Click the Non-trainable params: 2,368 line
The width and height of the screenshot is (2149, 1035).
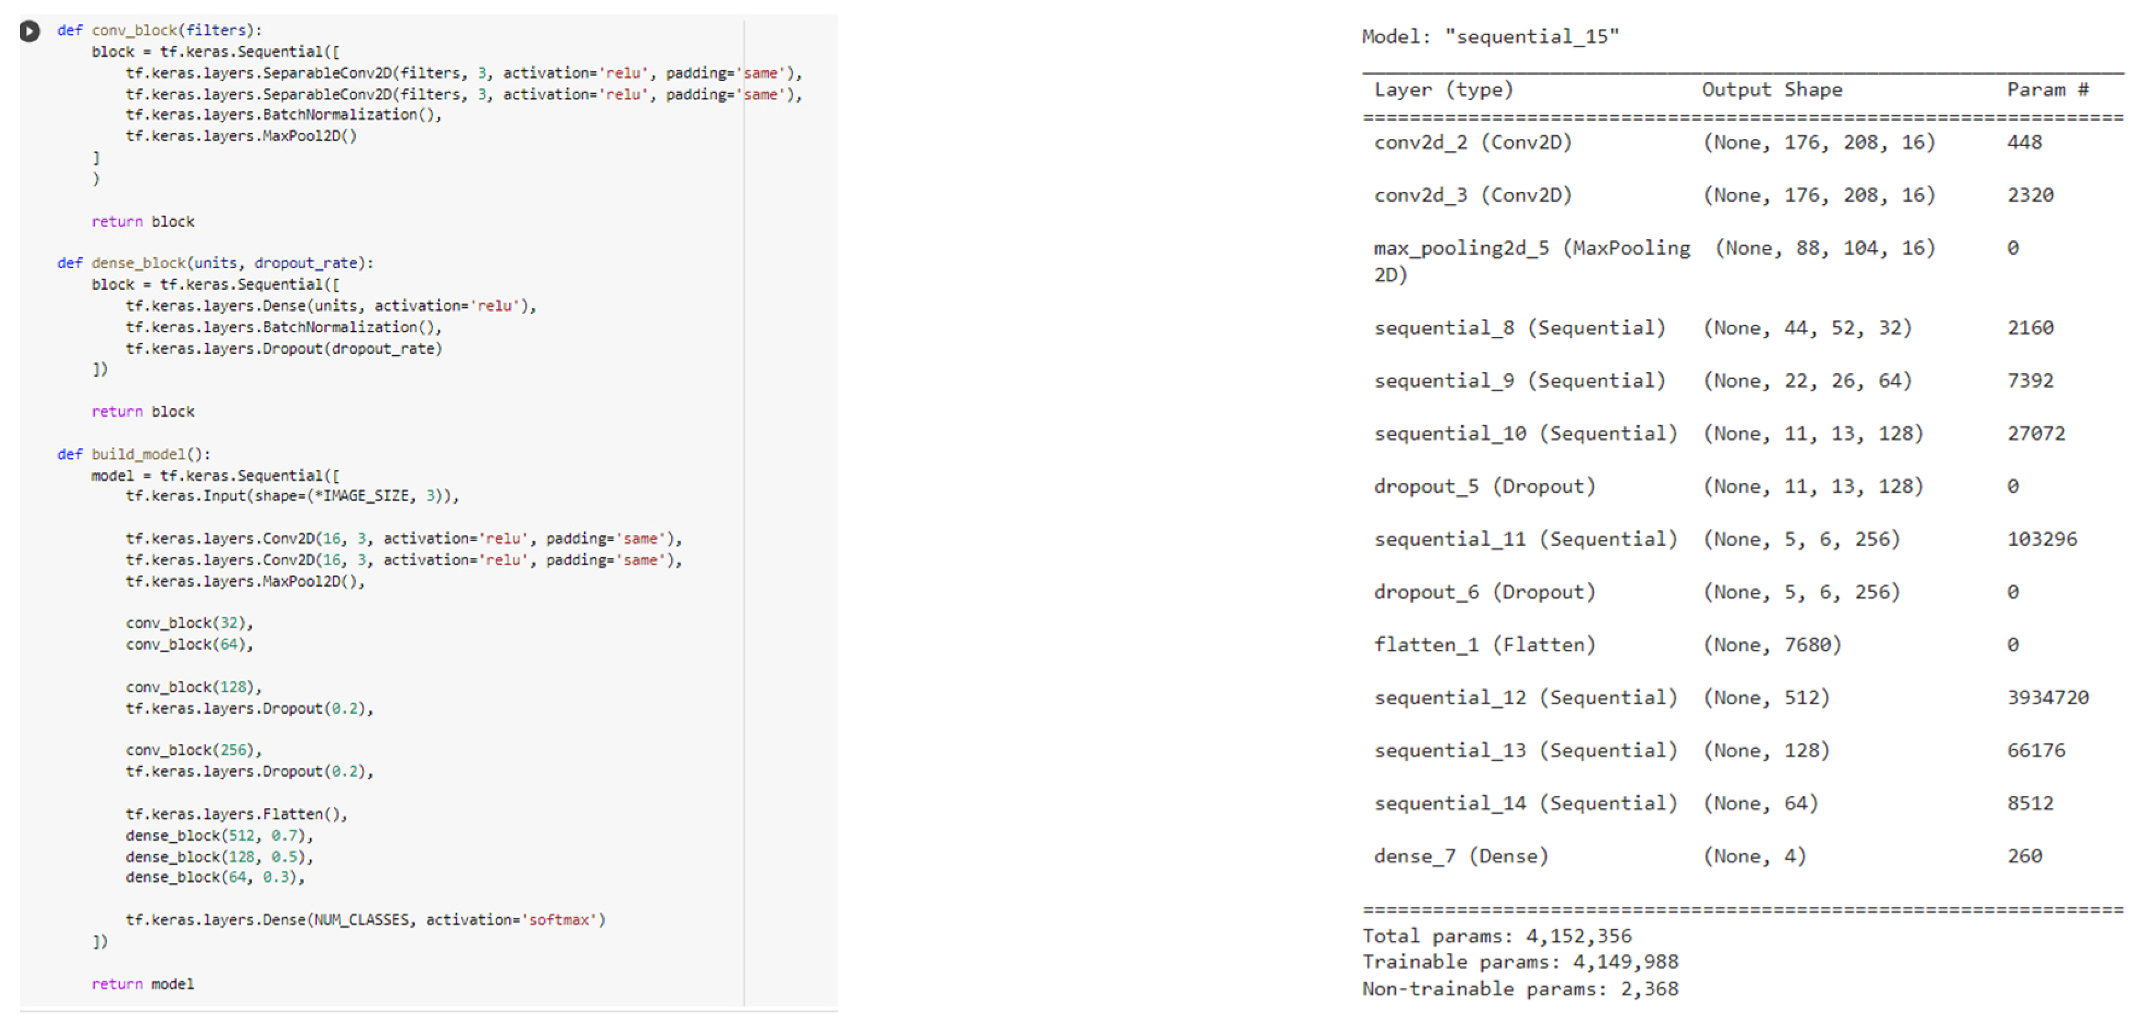point(1520,989)
